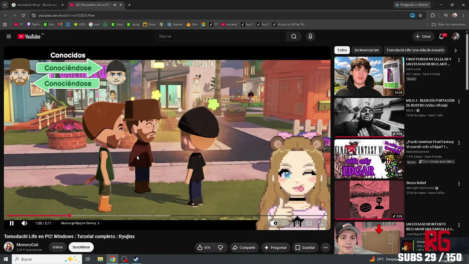
Task: Open the Chrome apps grid shortcut
Action: tap(5, 25)
